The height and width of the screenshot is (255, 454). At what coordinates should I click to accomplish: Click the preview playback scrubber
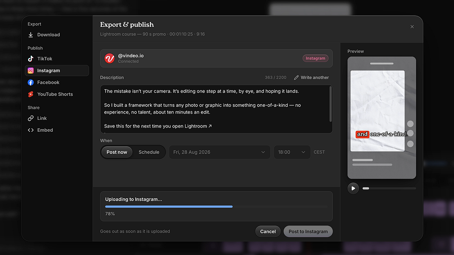[389, 189]
